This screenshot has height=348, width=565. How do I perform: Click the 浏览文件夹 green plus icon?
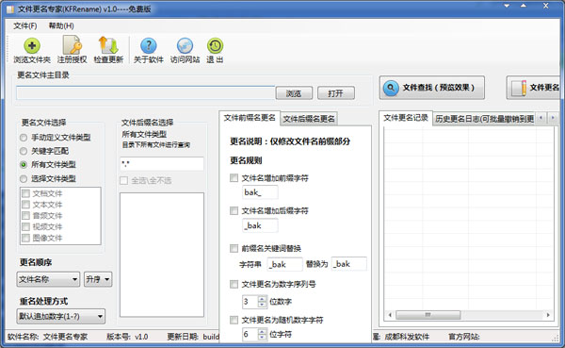point(32,45)
